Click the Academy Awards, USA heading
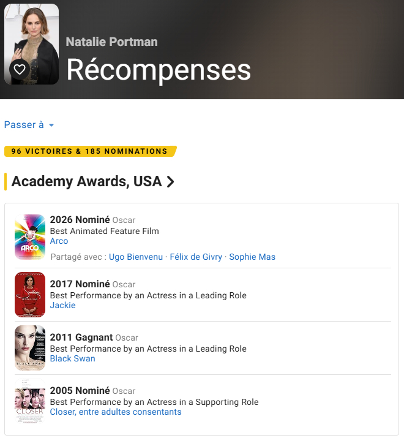The image size is (404, 438). click(86, 182)
